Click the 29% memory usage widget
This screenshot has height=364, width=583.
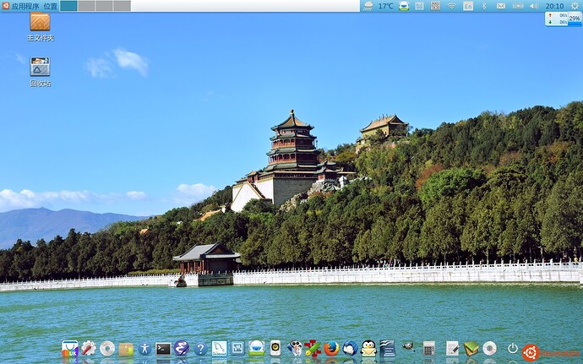point(575,19)
